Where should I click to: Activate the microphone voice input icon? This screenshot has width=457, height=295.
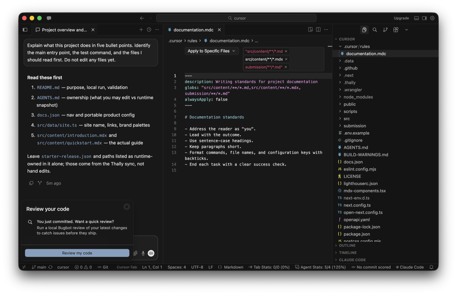click(143, 253)
